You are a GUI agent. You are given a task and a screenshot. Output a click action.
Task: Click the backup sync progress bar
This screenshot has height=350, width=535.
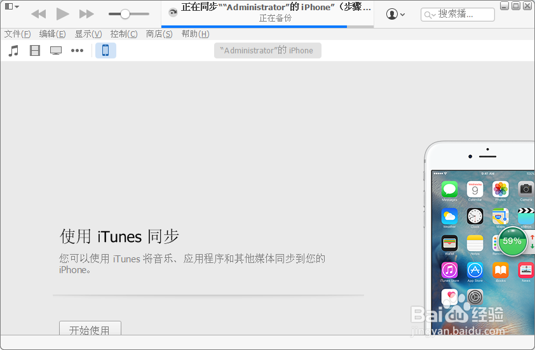coord(267,26)
